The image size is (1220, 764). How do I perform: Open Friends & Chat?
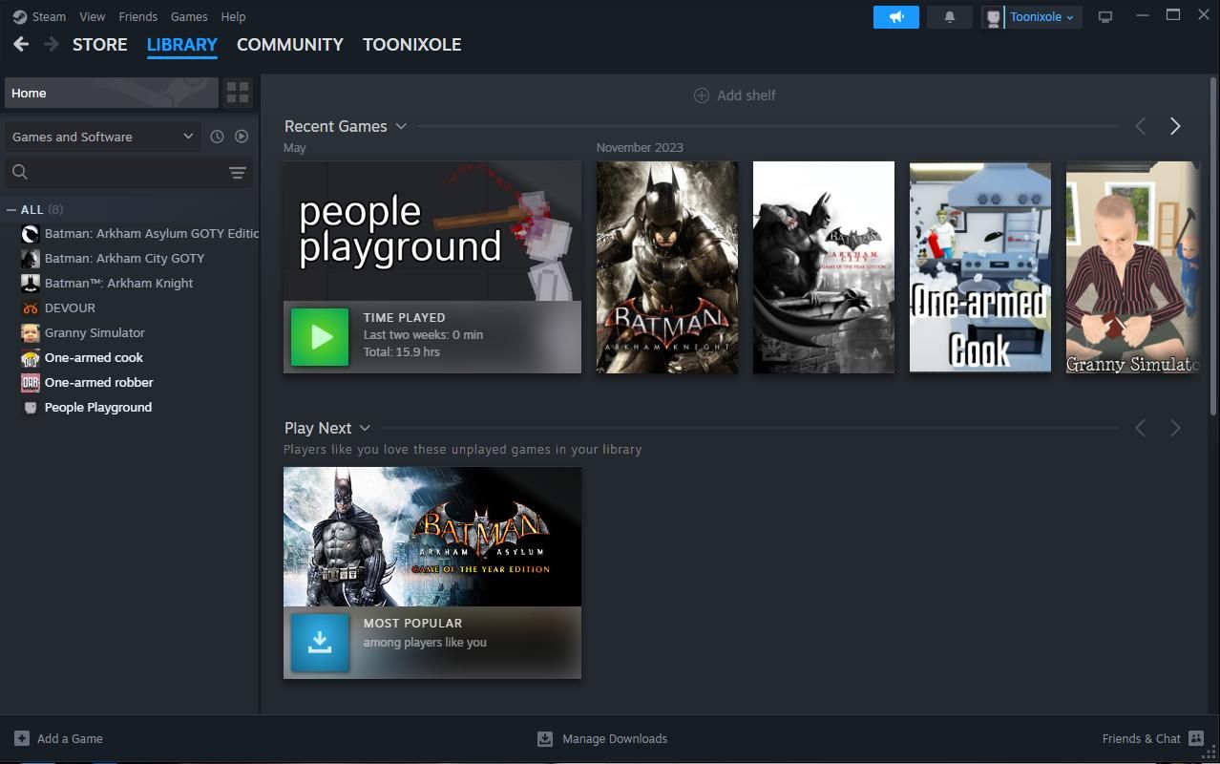(1153, 738)
